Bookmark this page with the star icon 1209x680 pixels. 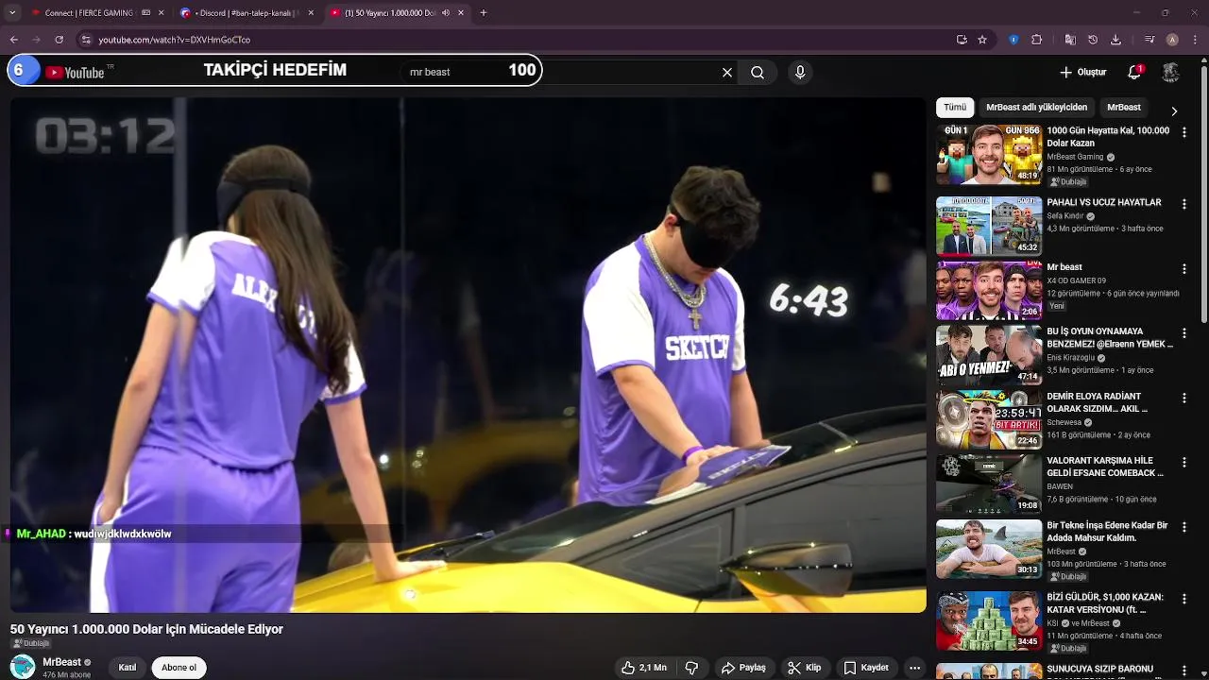[x=982, y=40]
